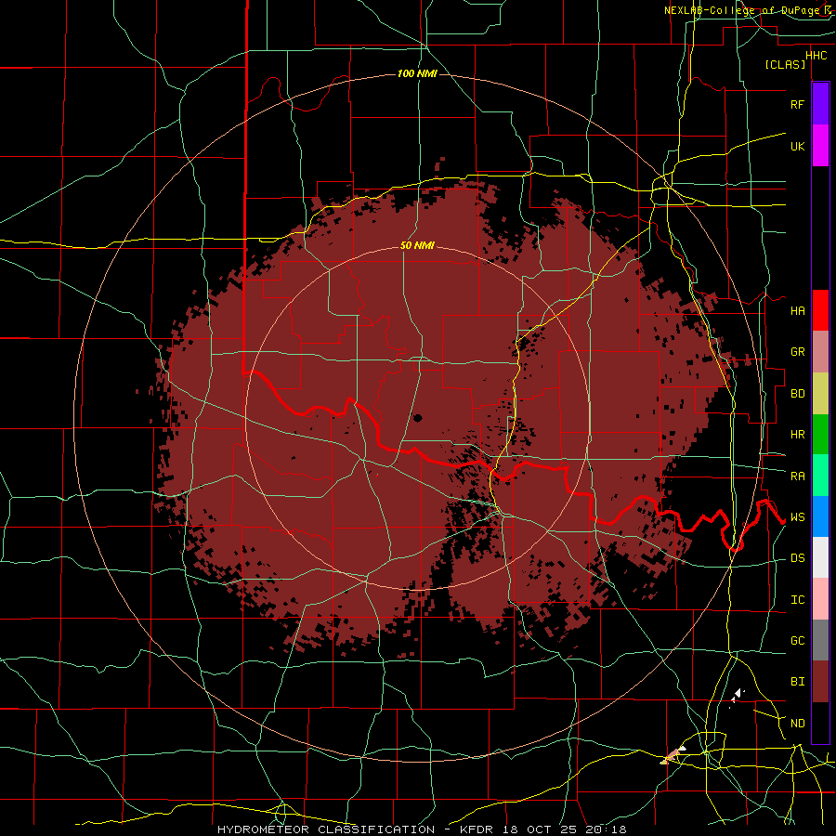This screenshot has width=836, height=836.
Task: Click the small black radar-site dot
Action: click(417, 418)
